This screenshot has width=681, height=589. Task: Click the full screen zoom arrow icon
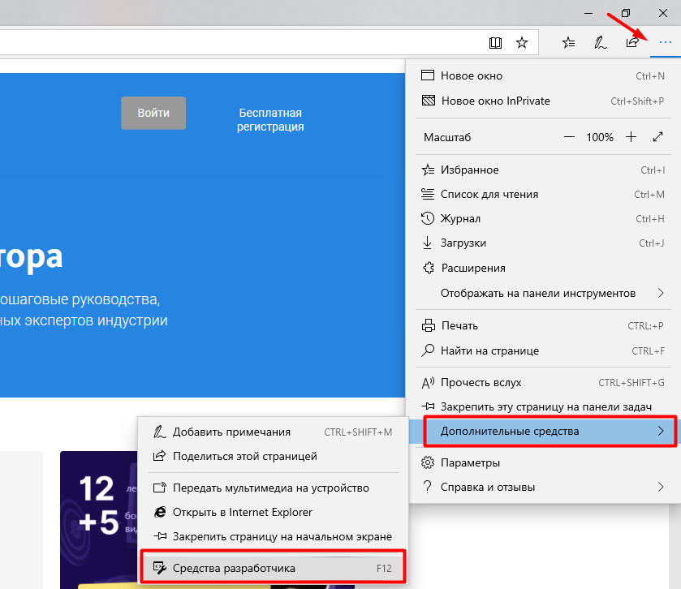(658, 137)
